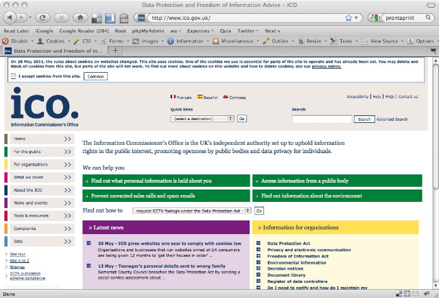Select 'For the public' sidebar item

[42, 152]
